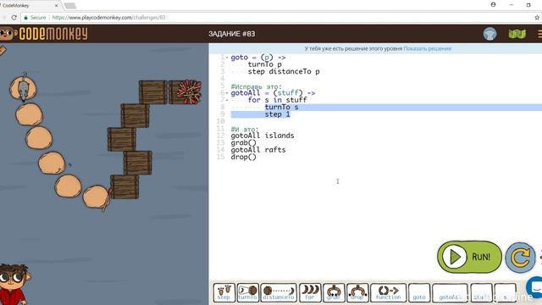Click code line 'turnTo p'
Viewport: 542px width, 305px height.
coord(264,64)
